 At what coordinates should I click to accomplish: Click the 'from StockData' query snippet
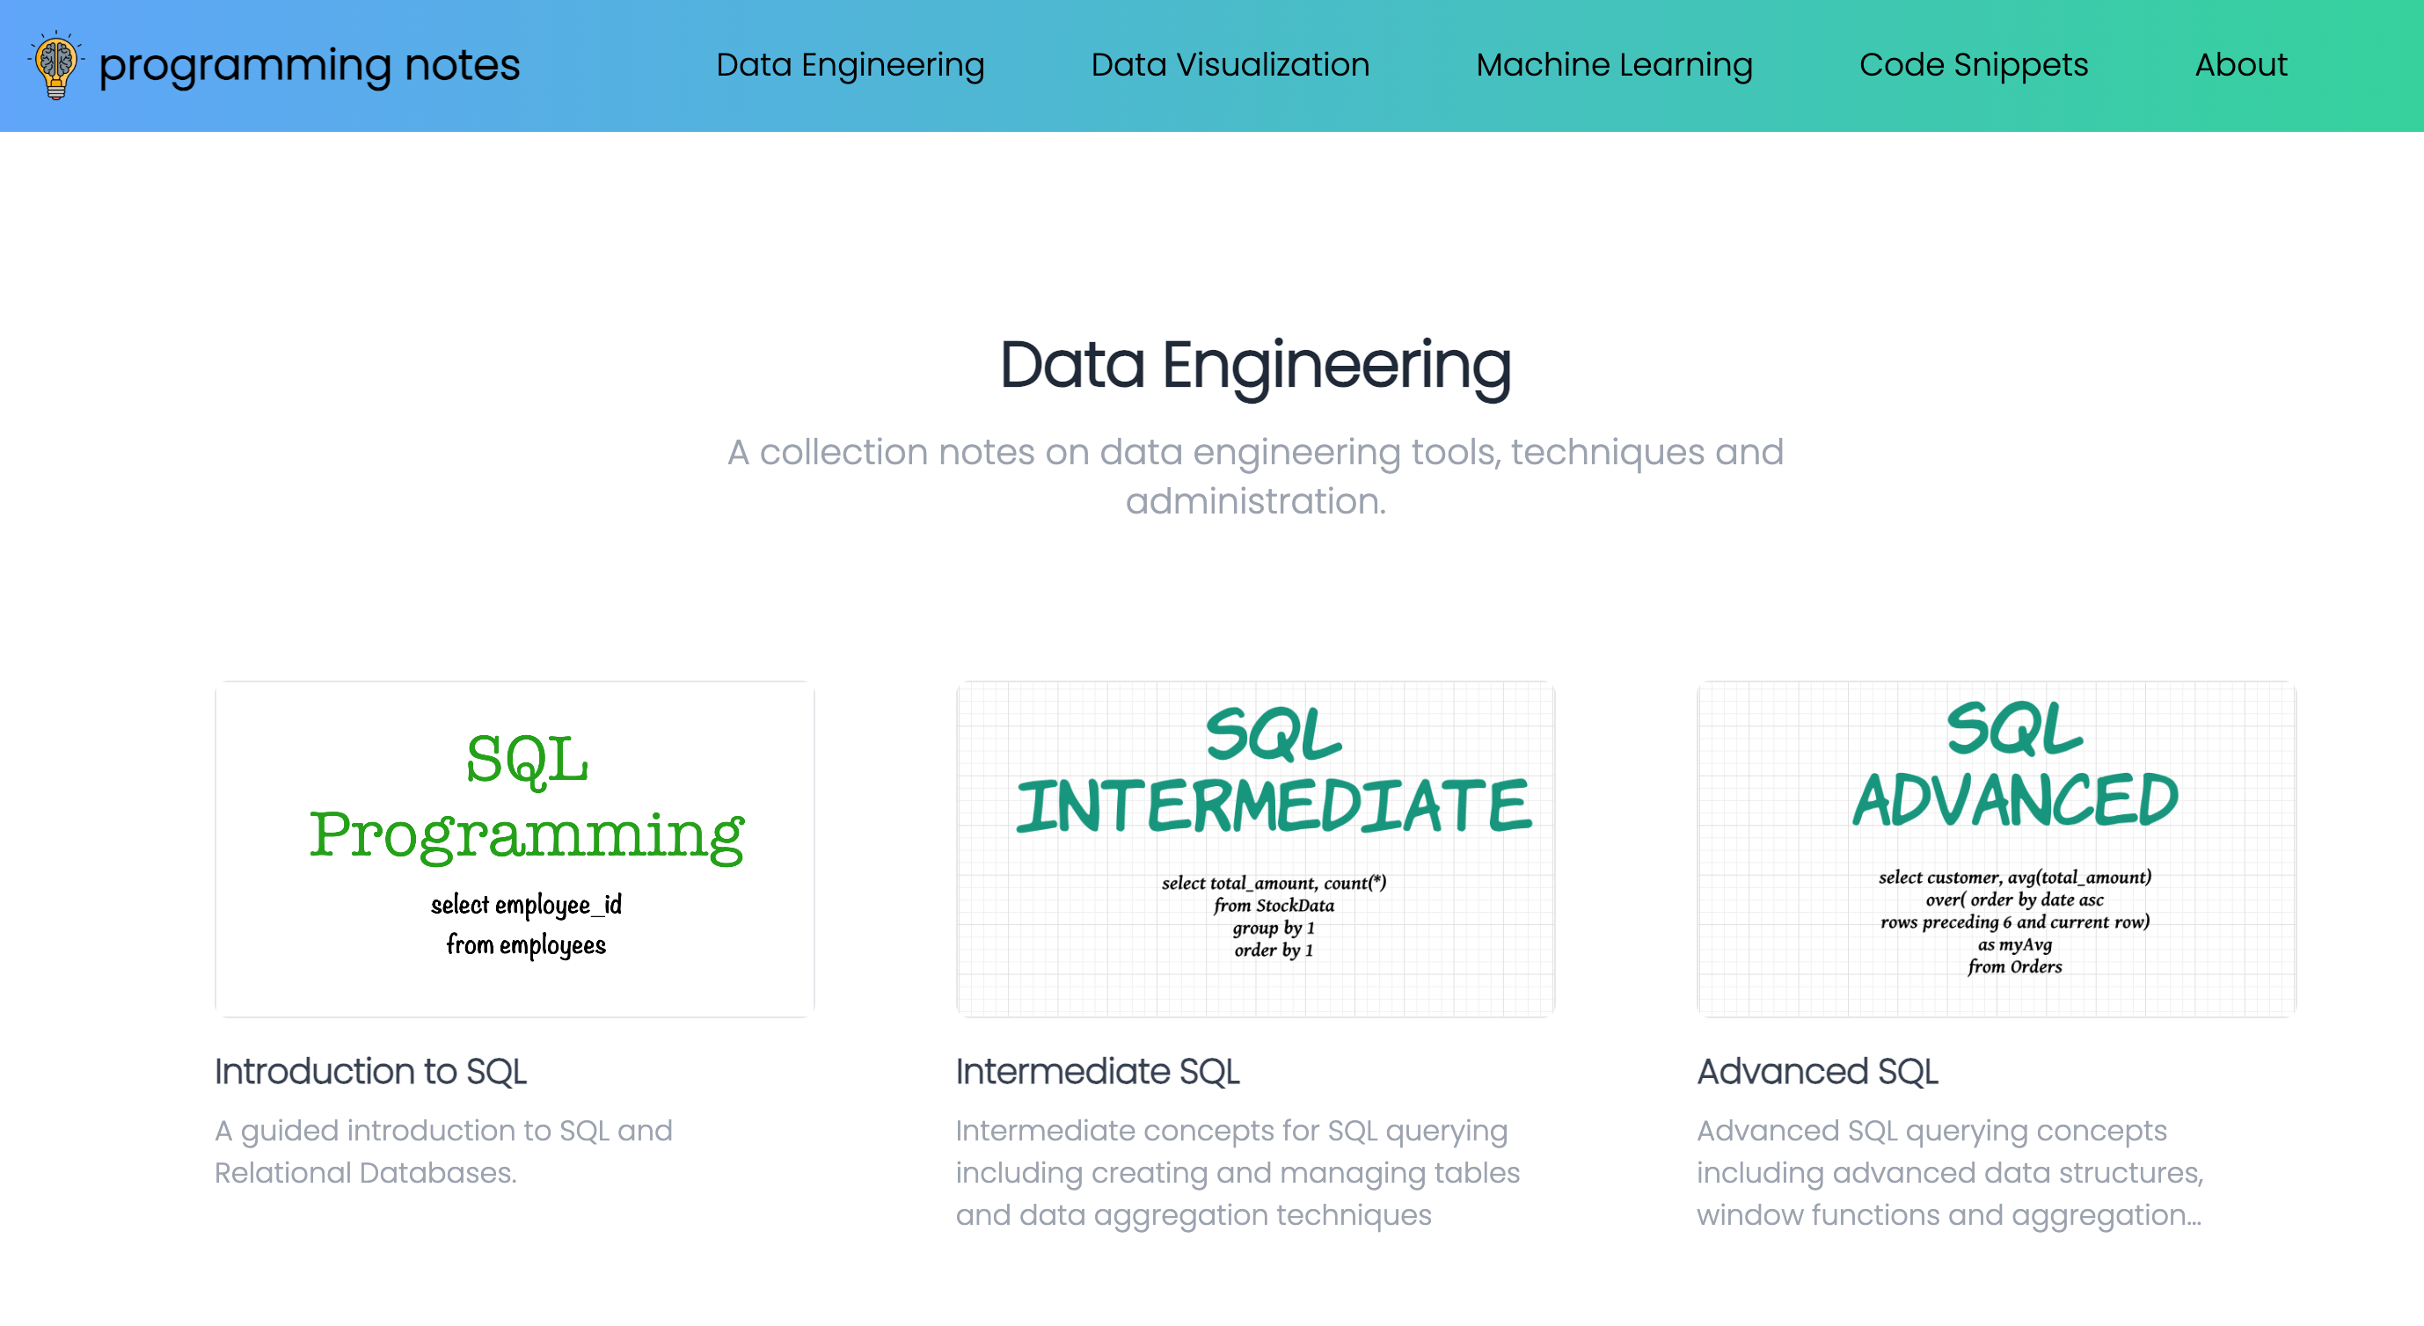pyautogui.click(x=1274, y=906)
